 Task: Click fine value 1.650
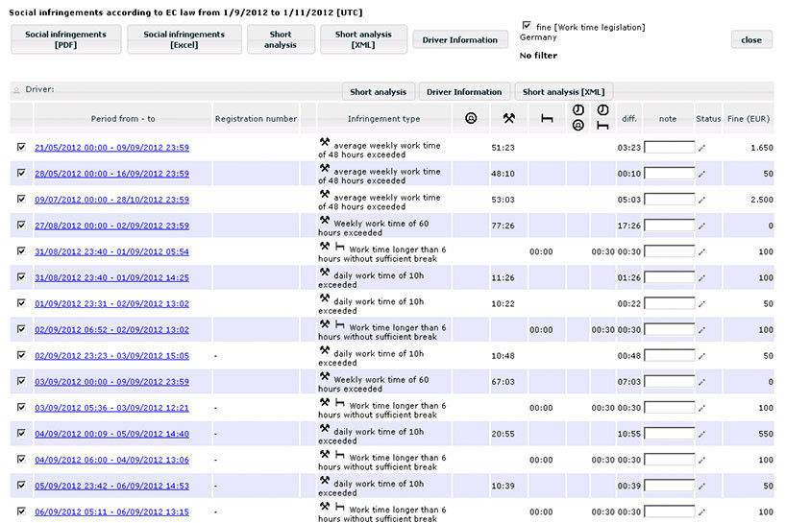(762, 148)
